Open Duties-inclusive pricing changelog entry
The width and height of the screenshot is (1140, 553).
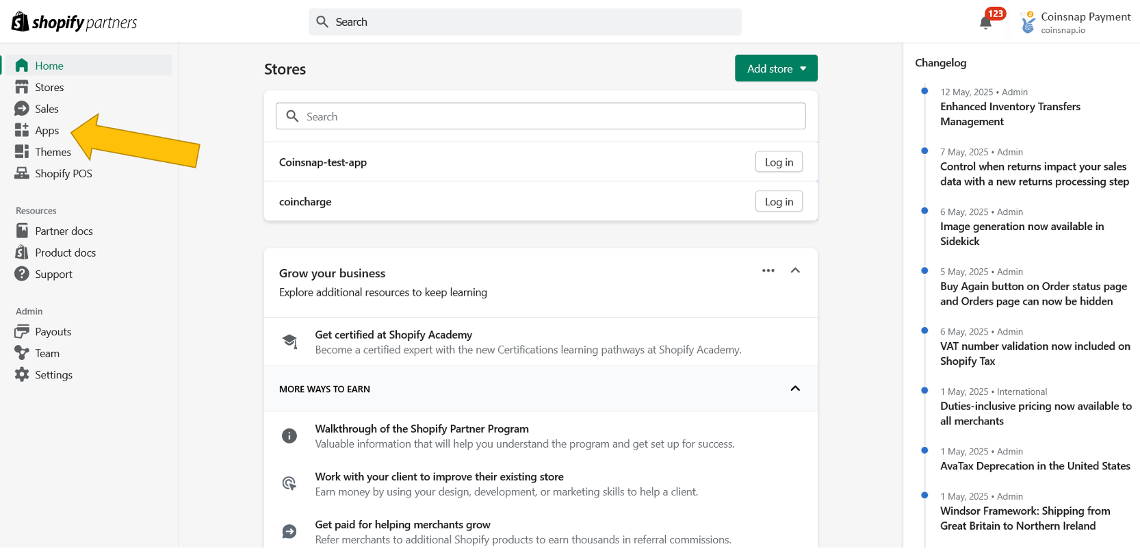1036,413
